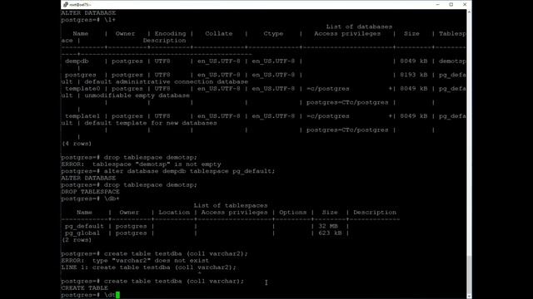Click the '\l+' command line

pos(110,20)
